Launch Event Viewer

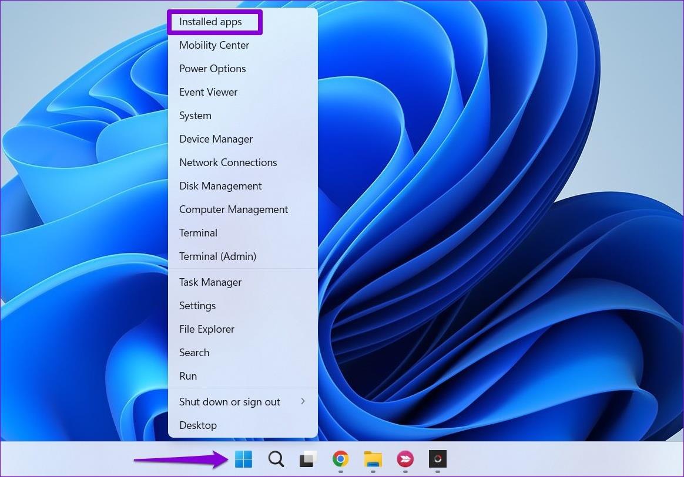[208, 92]
